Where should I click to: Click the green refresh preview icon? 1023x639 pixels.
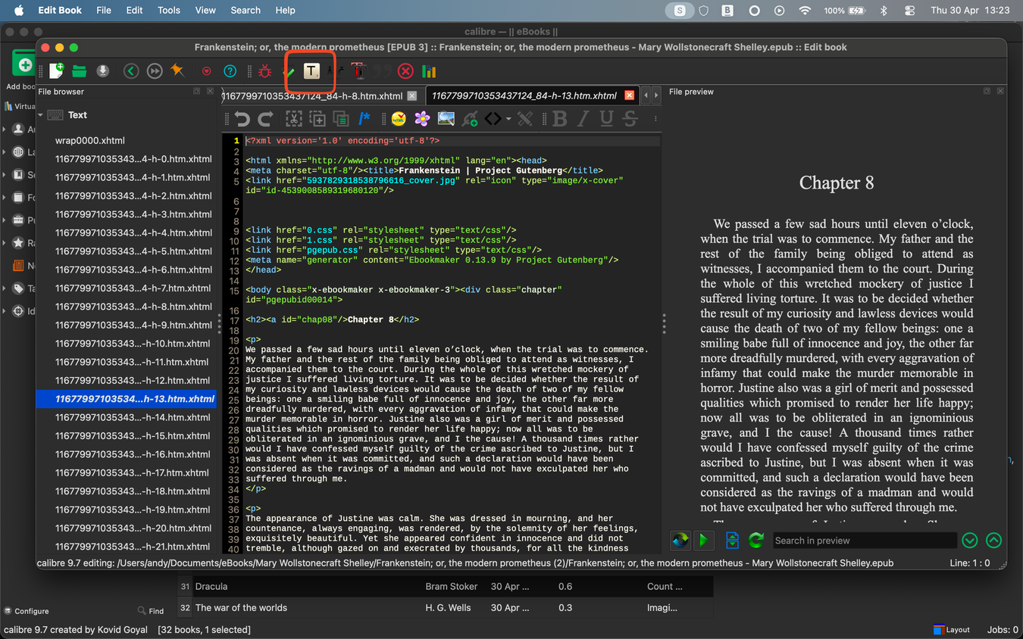756,540
